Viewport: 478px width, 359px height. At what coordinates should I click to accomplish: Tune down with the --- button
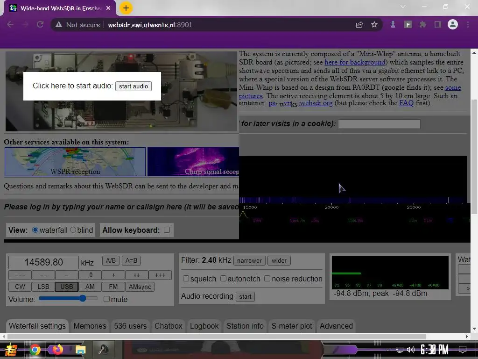[20, 275]
